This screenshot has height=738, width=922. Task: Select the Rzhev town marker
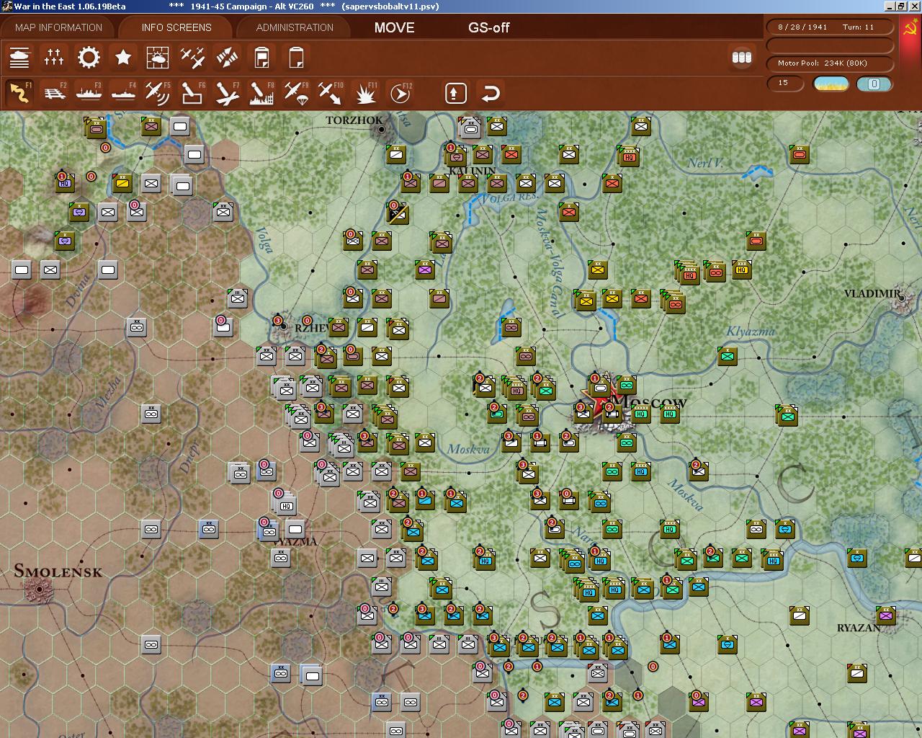[283, 326]
